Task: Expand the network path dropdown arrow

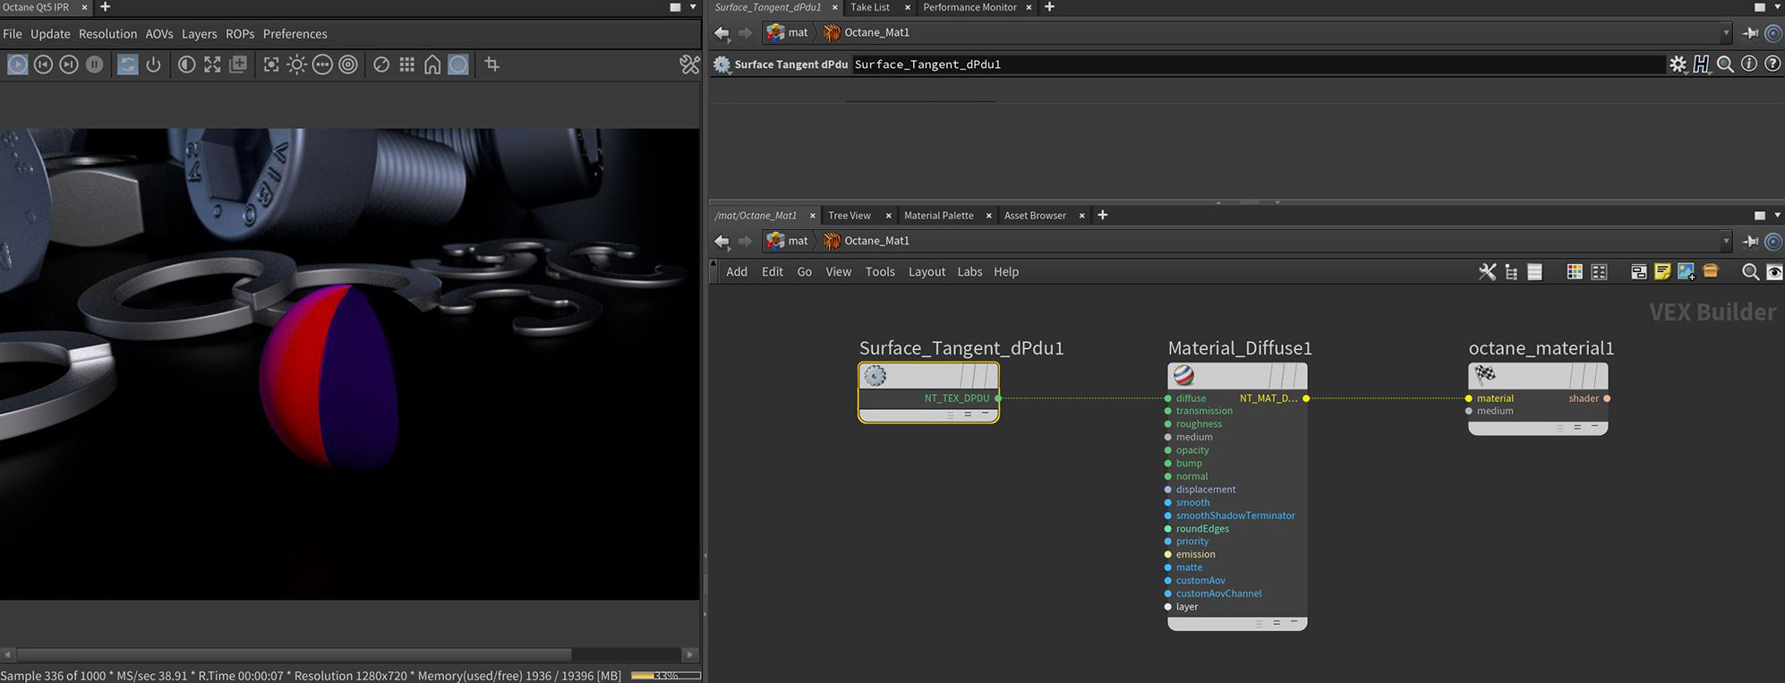Action: point(1726,242)
